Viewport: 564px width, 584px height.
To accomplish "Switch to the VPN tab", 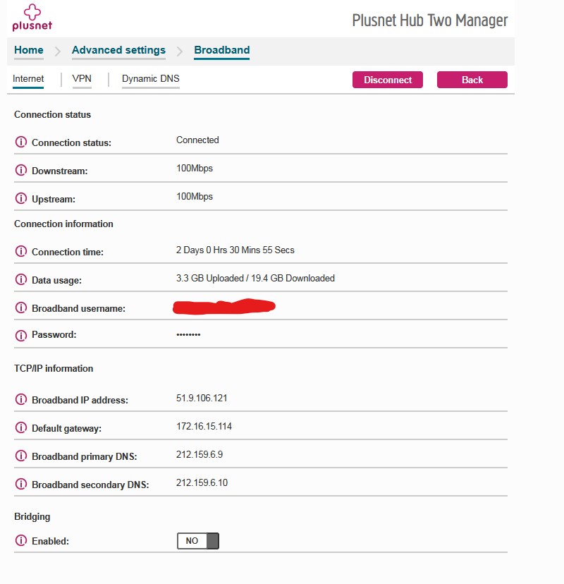I will (x=82, y=79).
